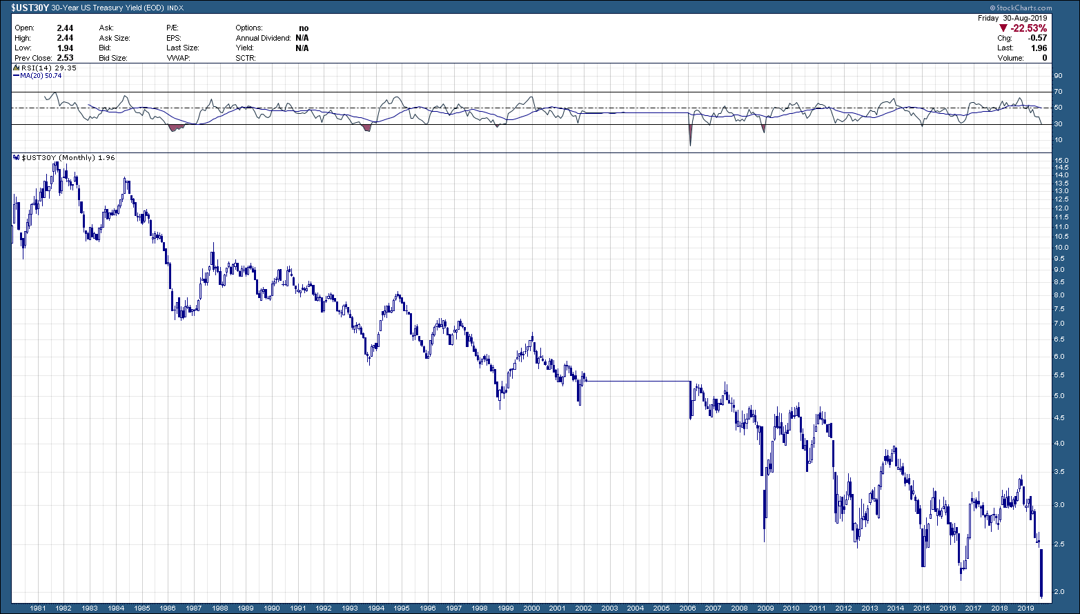Click the 2015 year label on time axis
Viewport: 1080px width, 614px height.
(921, 608)
